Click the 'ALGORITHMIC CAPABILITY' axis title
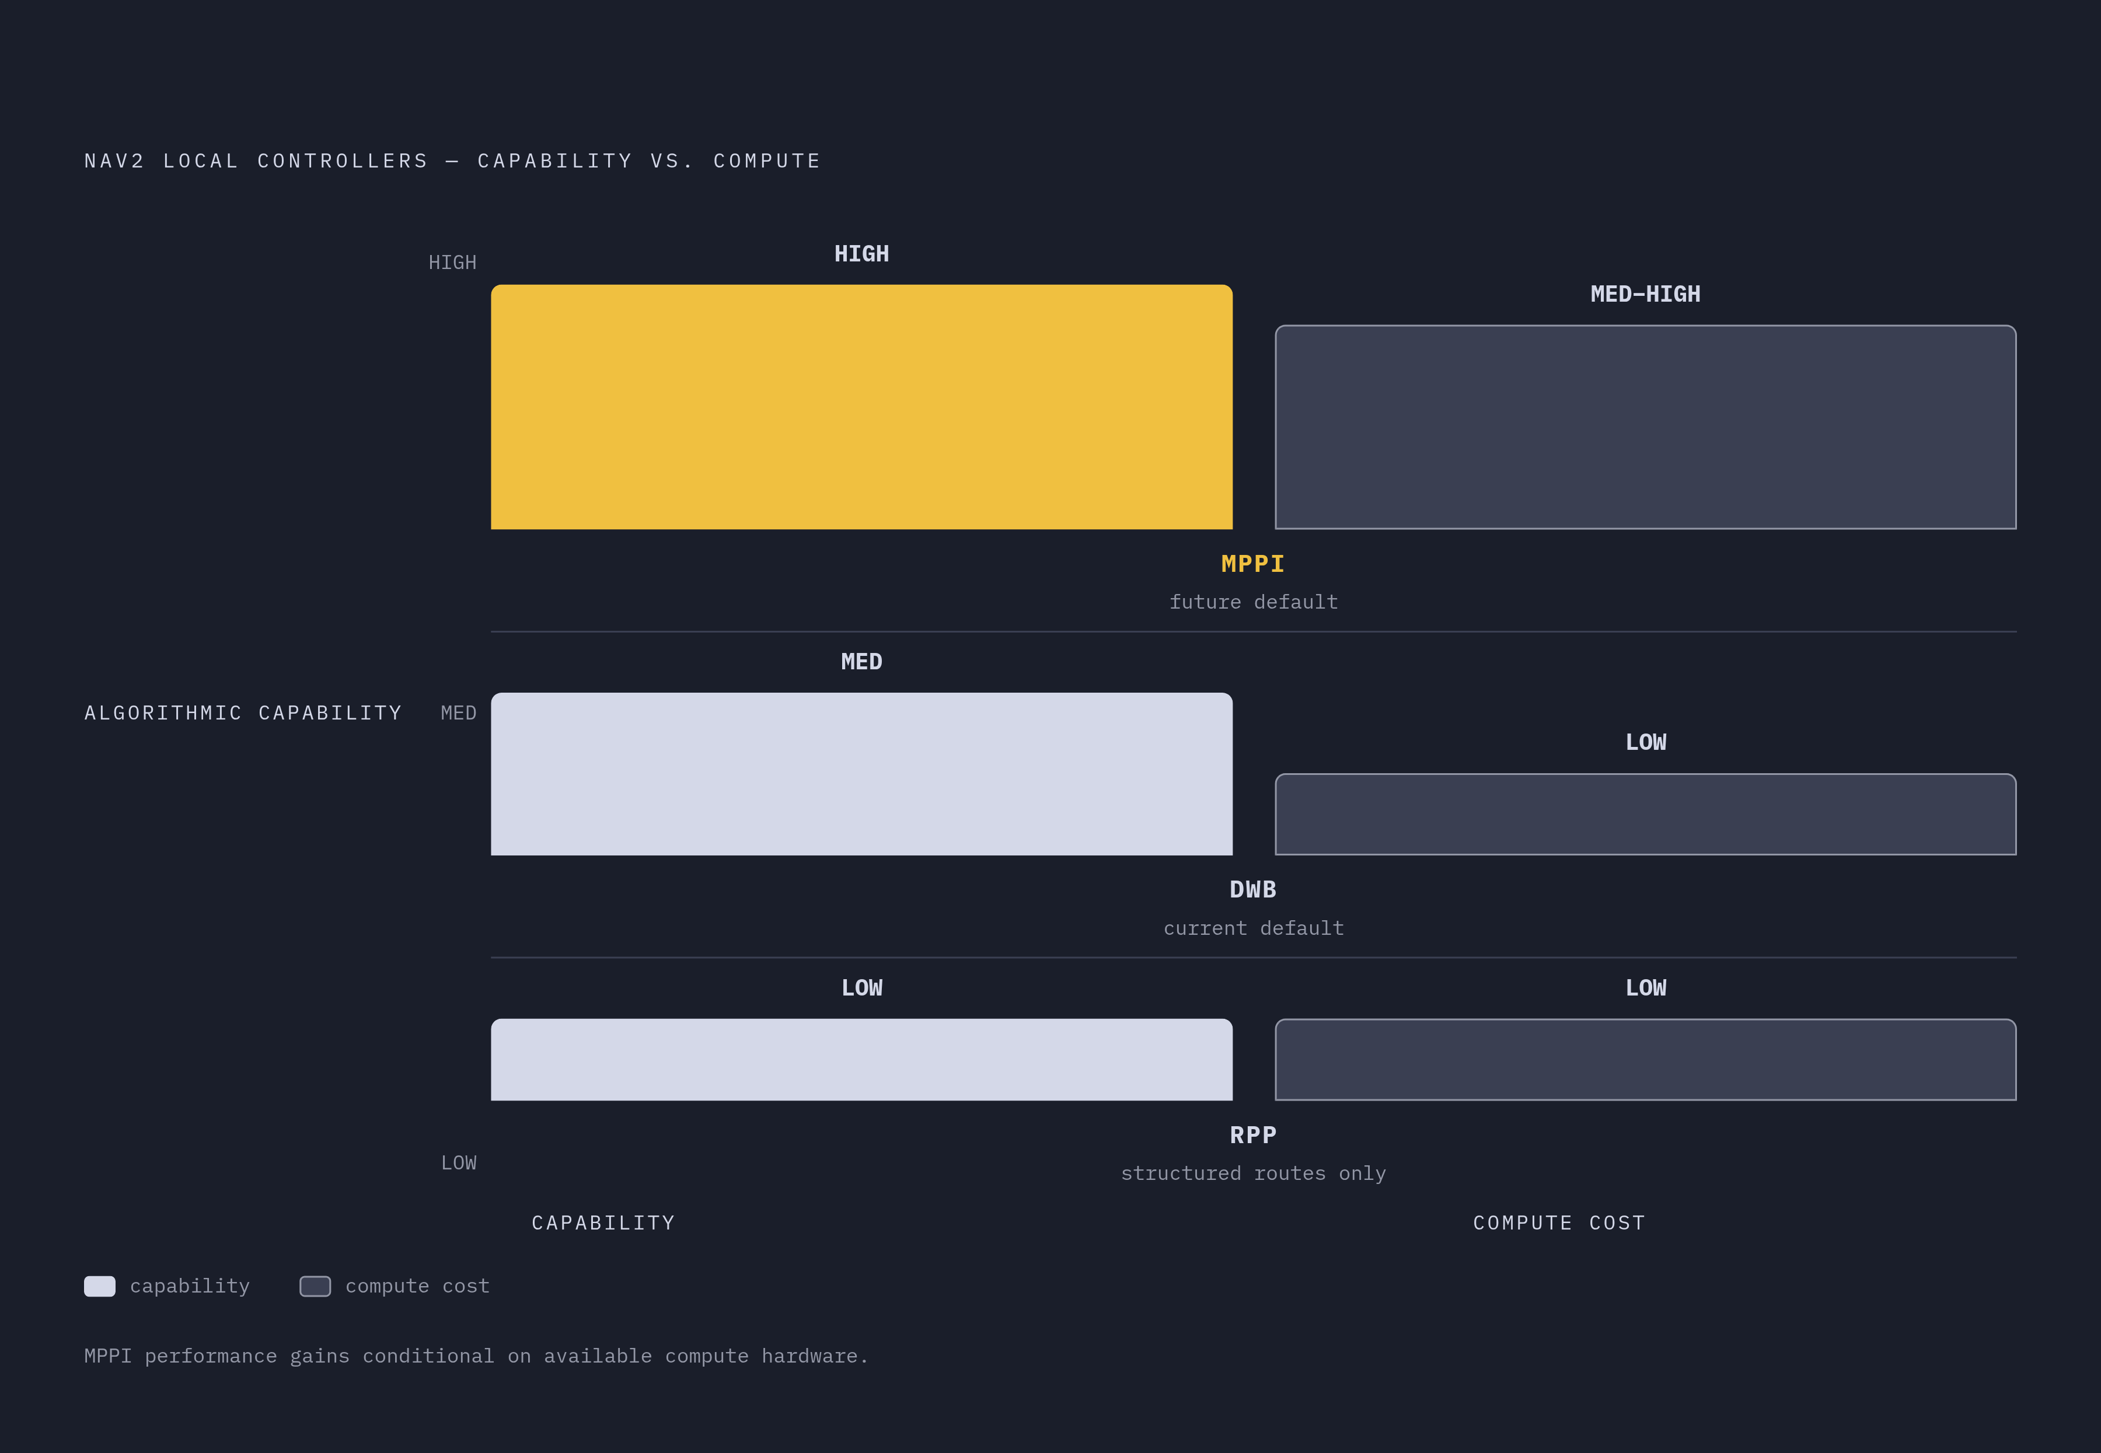 pyautogui.click(x=243, y=713)
